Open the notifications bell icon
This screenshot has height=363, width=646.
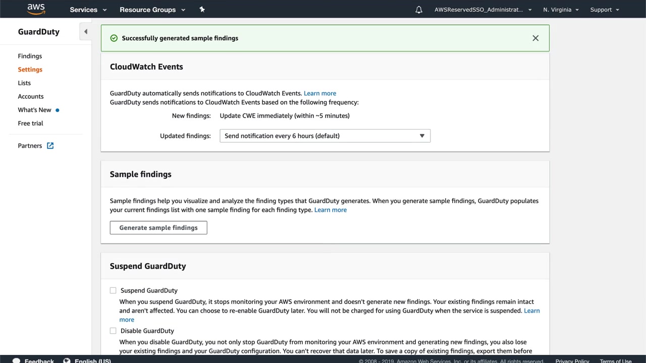(419, 10)
